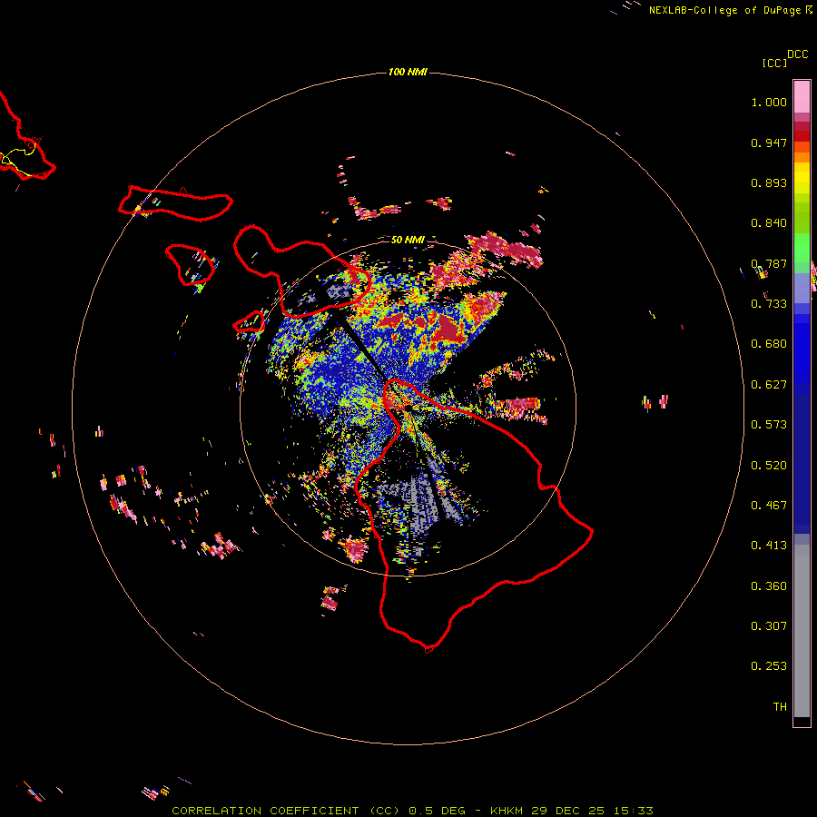Click the DCC product label above color bar
This screenshot has height=817, width=817.
pos(798,54)
